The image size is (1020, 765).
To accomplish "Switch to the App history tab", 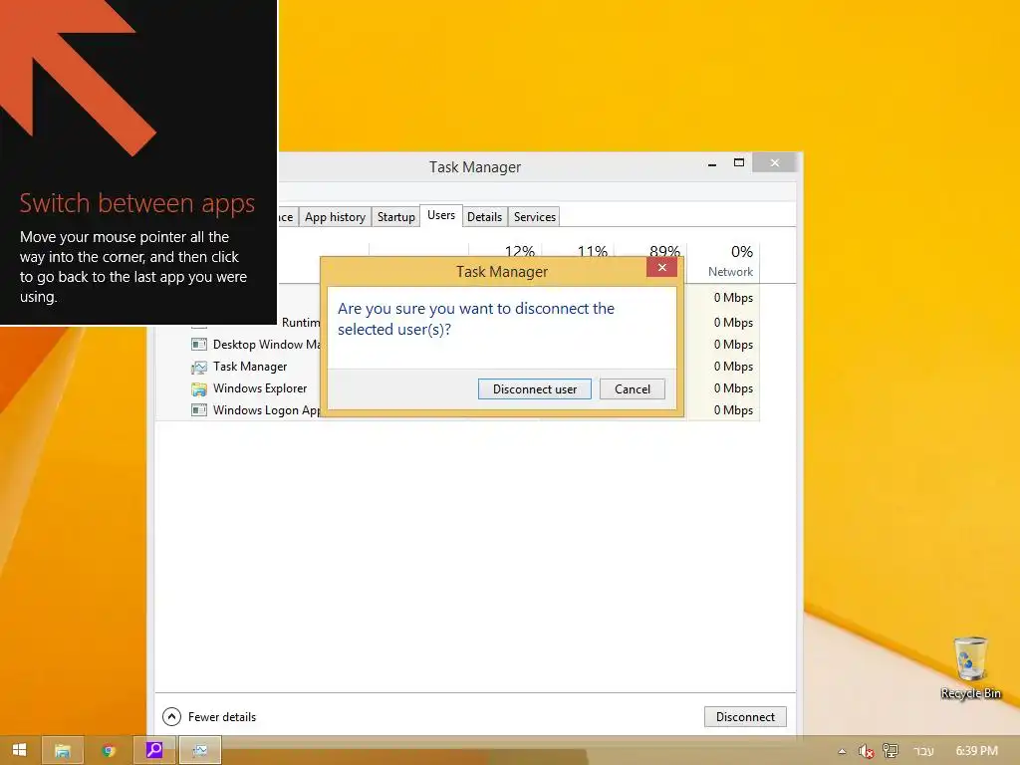I will tap(335, 216).
